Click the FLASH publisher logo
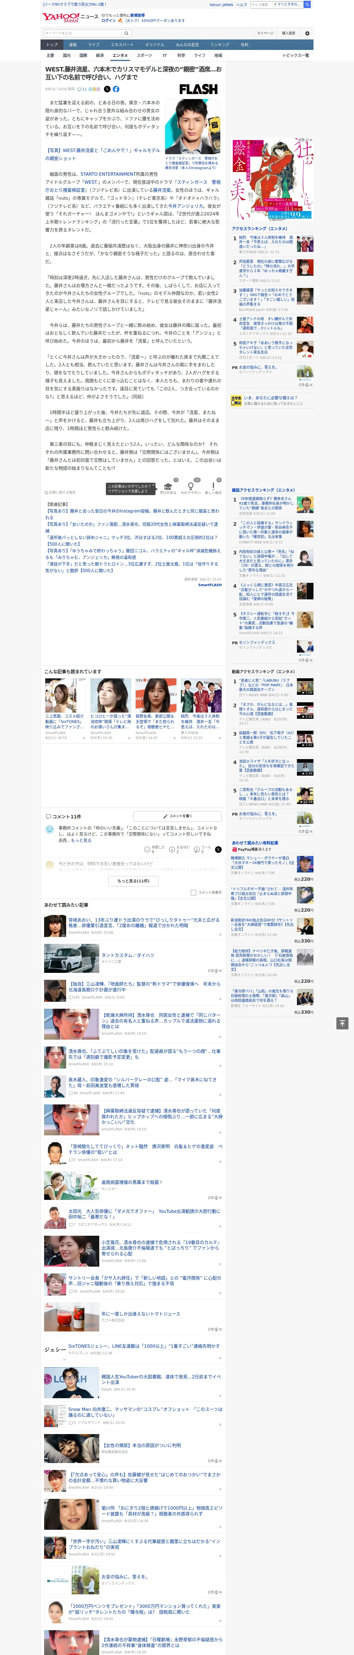The image size is (354, 1655). [198, 89]
